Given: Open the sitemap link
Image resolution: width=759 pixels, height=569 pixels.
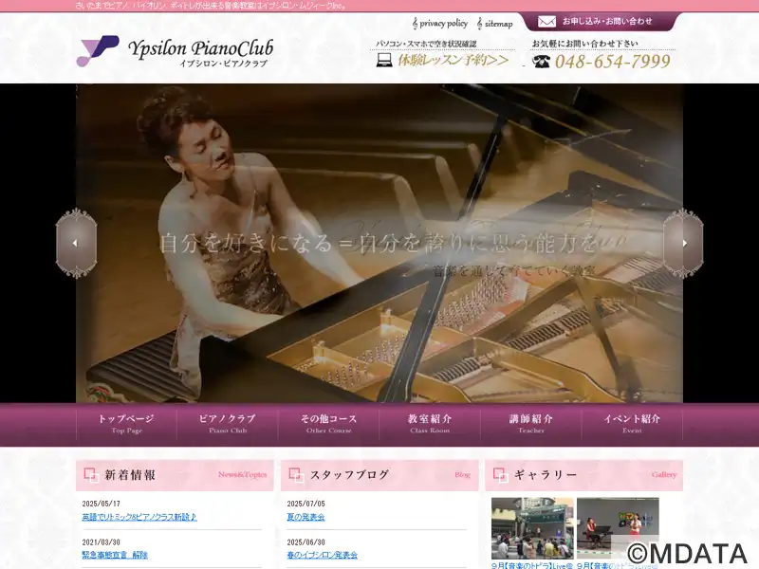Looking at the screenshot, I should point(494,23).
